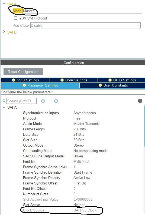
Task: Collapse the SAI A parameters group
Action: click(x=4, y=107)
